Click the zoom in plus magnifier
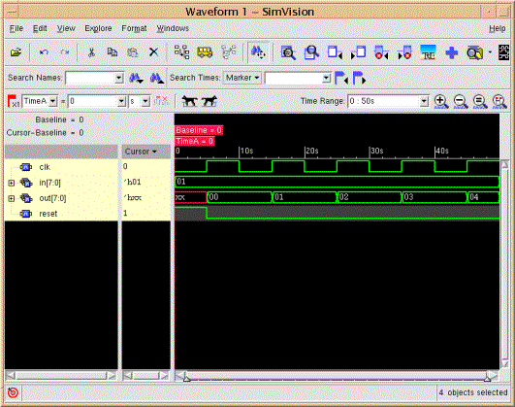Viewport: 515px width, 407px height. (x=441, y=101)
